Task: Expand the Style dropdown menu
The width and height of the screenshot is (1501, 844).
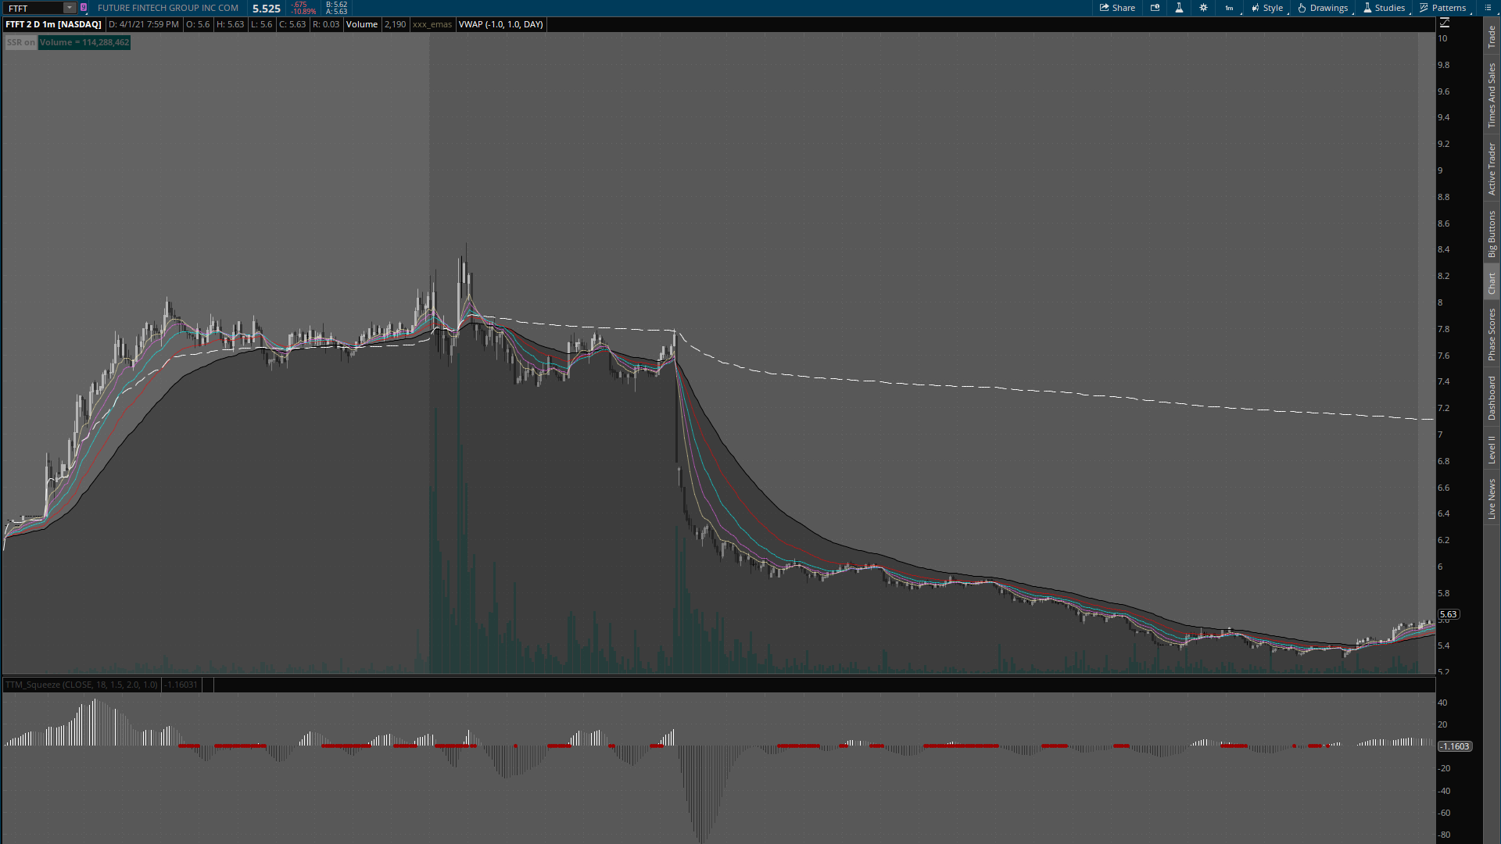Action: point(1267,8)
